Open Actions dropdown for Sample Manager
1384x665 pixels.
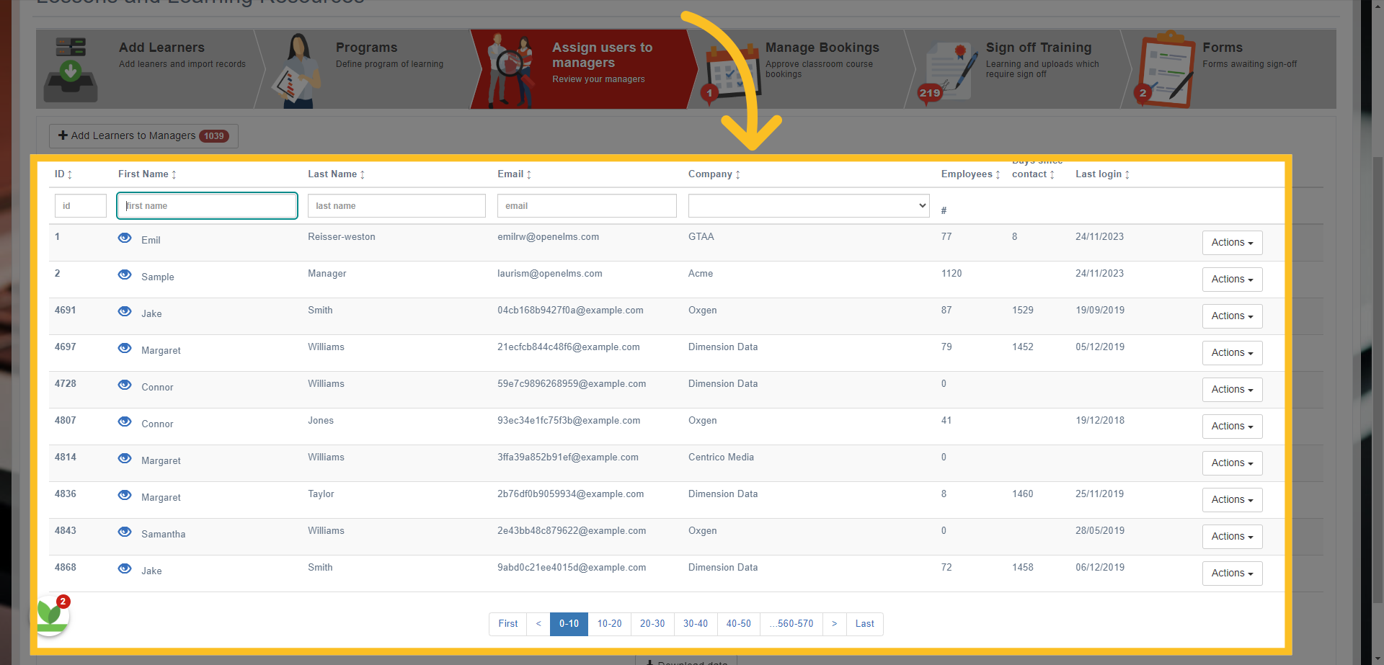pyautogui.click(x=1232, y=280)
